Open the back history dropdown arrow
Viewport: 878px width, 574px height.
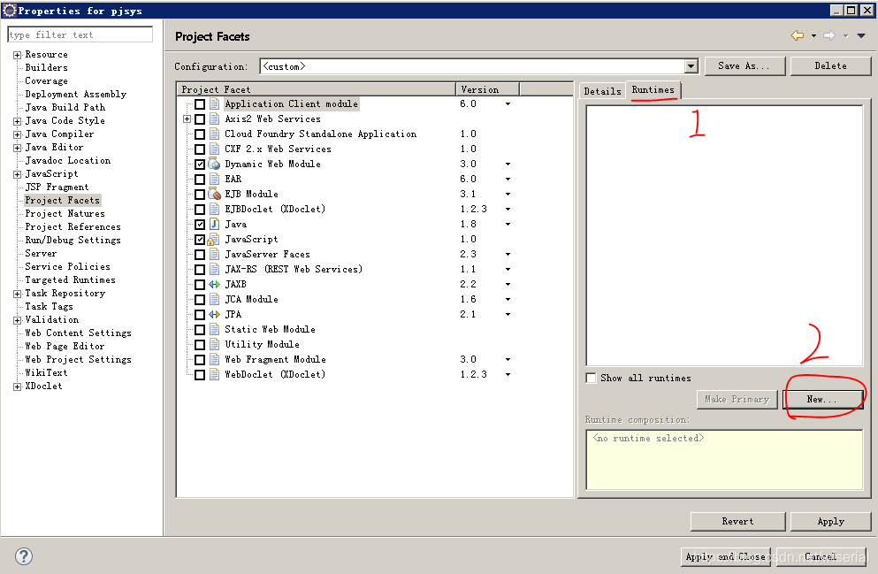click(813, 36)
